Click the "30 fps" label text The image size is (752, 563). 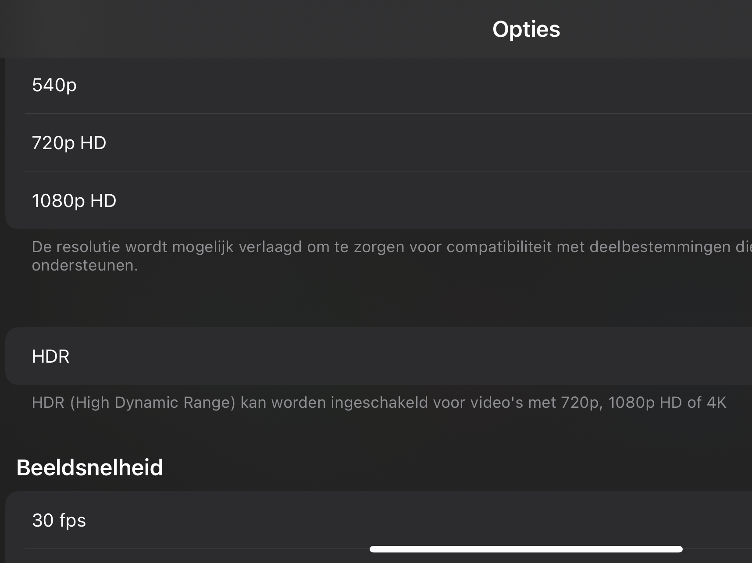pyautogui.click(x=59, y=520)
